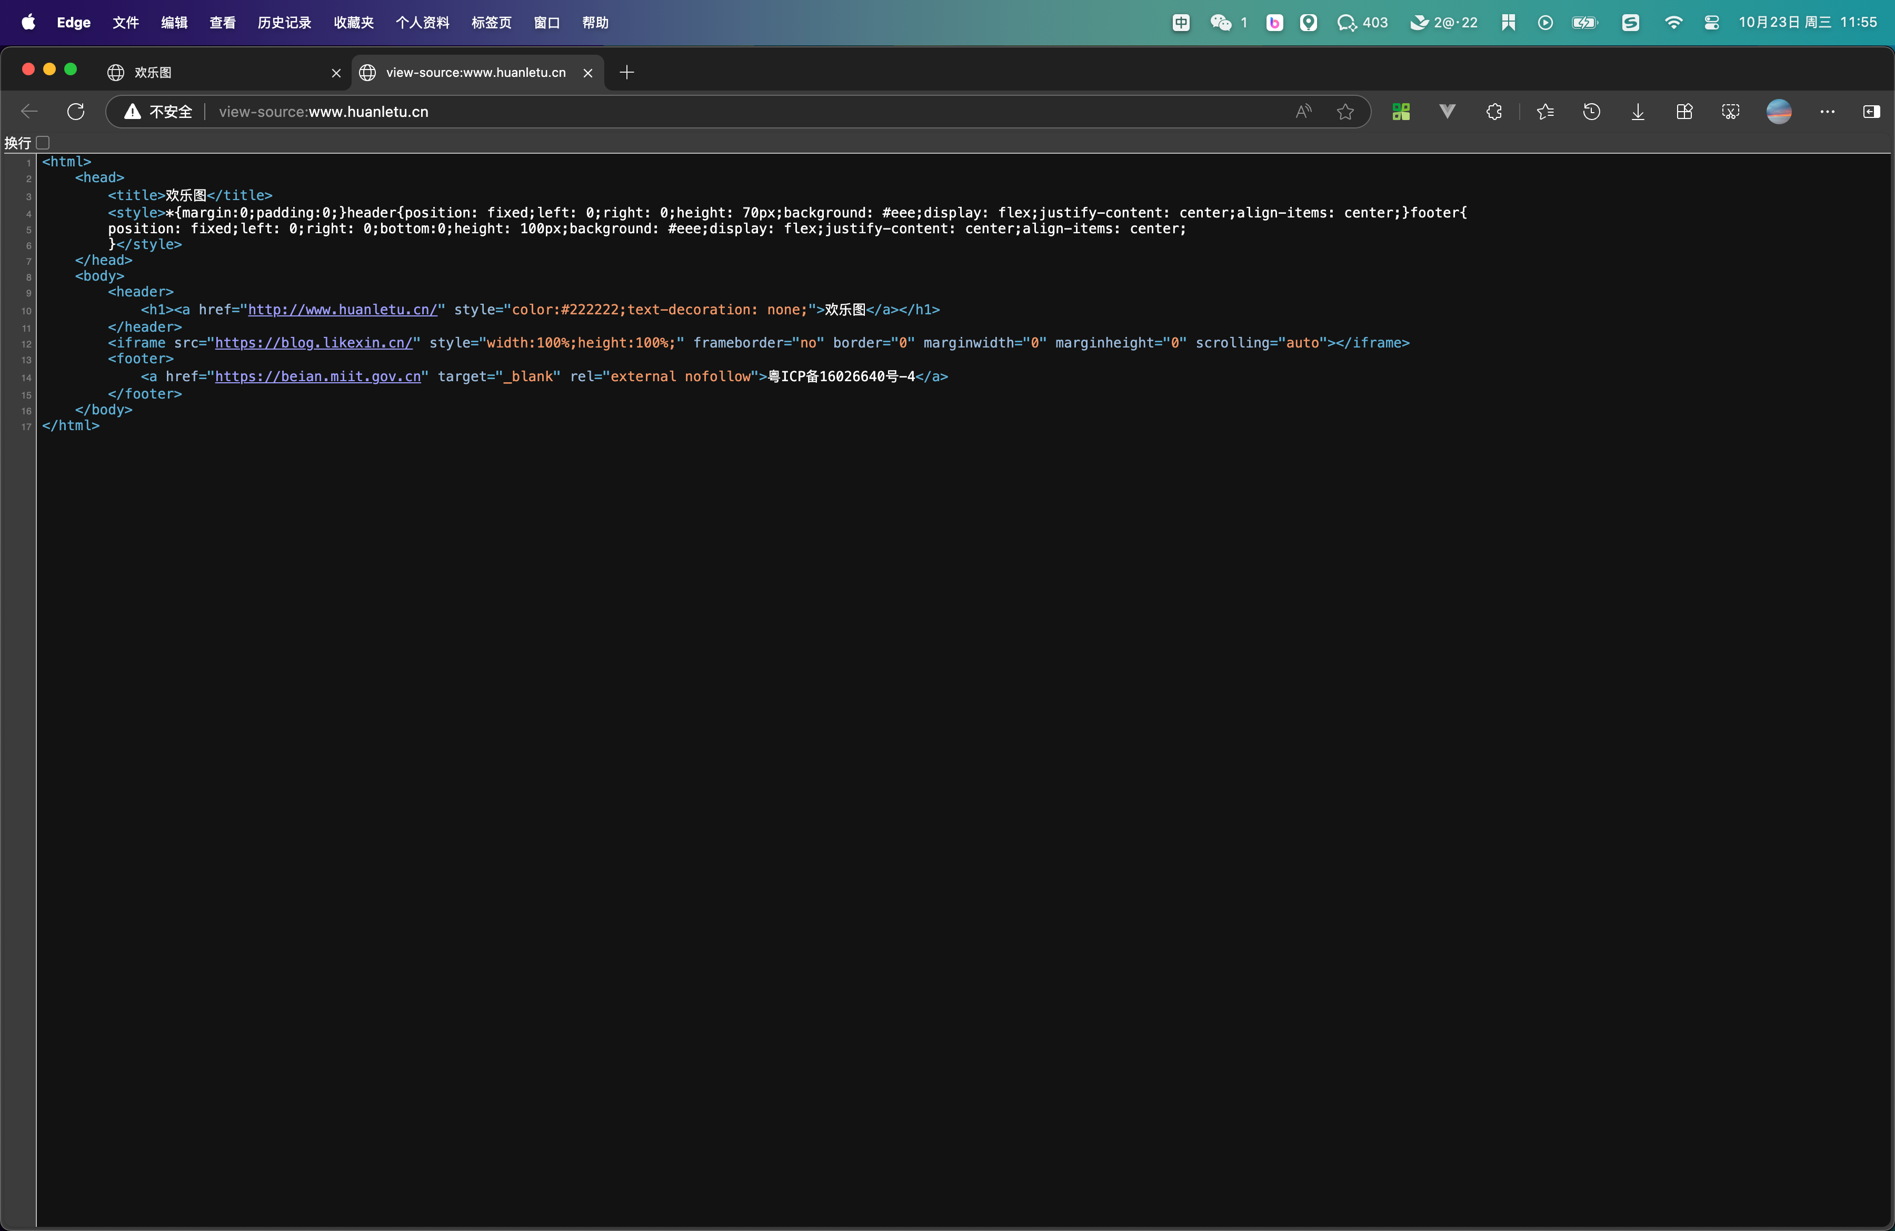Click the green grid extension icon
Screen dimensions: 1895x1231
[1401, 112]
